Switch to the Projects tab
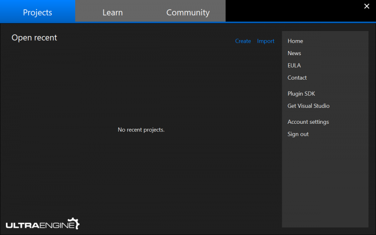Image resolution: width=376 pixels, height=235 pixels. 38,12
